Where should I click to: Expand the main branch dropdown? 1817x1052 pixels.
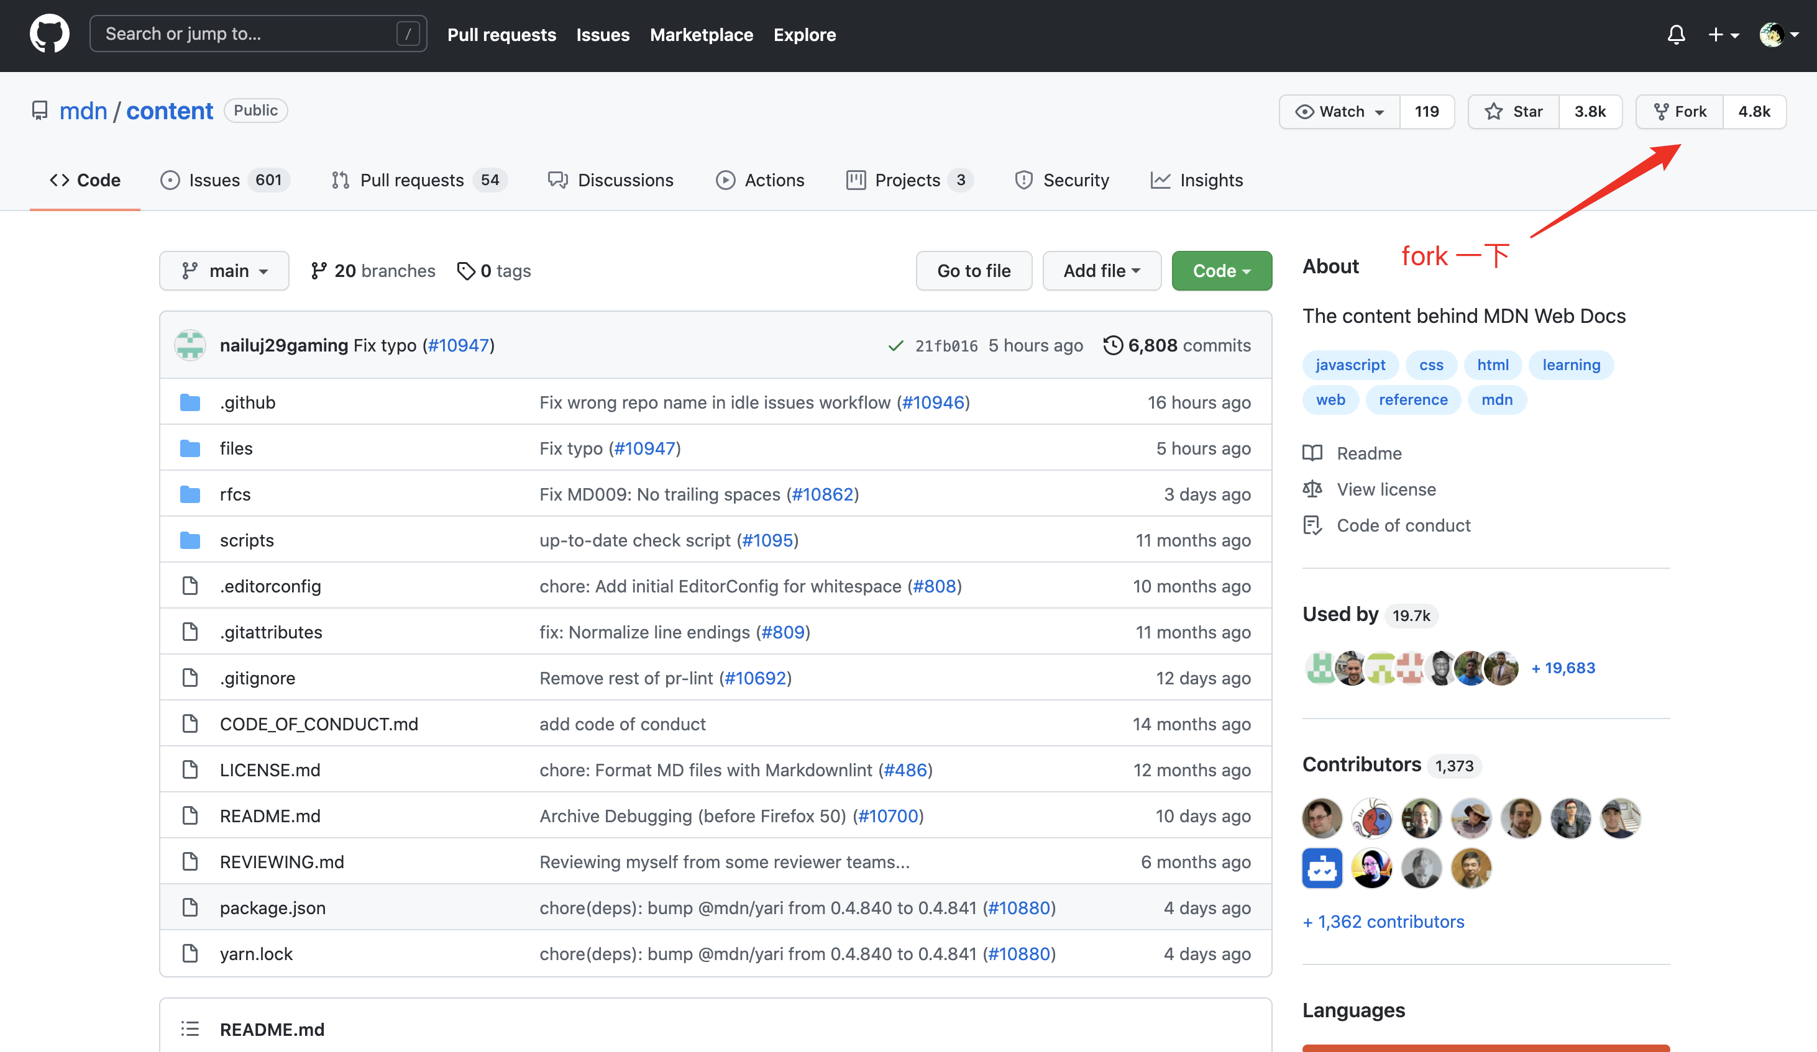[224, 271]
